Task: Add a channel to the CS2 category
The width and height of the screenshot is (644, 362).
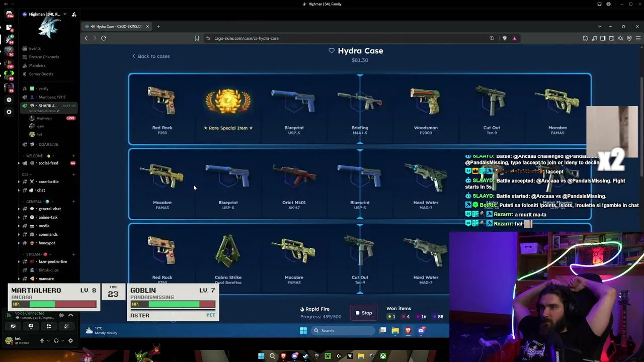Action: (73, 174)
